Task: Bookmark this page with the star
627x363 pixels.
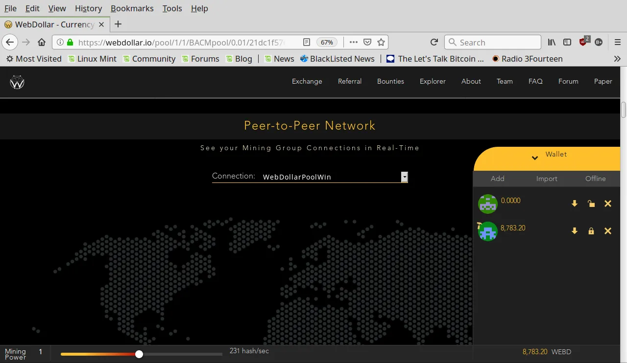Action: point(381,42)
